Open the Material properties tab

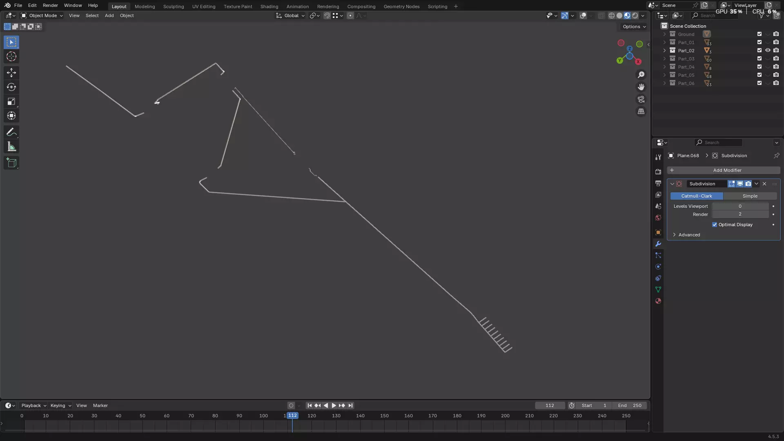pyautogui.click(x=658, y=301)
